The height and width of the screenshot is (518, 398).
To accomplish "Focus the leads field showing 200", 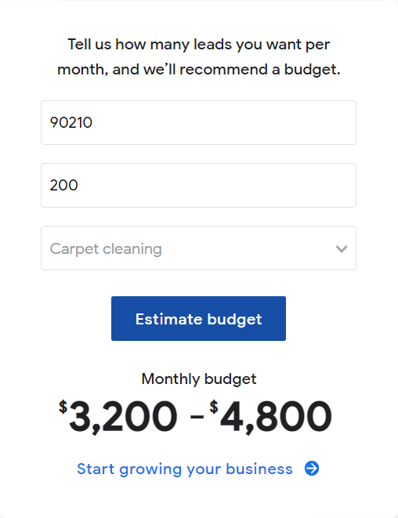I will (x=198, y=185).
